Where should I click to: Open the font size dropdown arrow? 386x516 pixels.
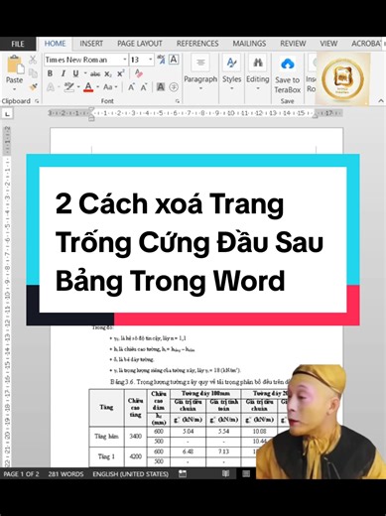point(151,60)
